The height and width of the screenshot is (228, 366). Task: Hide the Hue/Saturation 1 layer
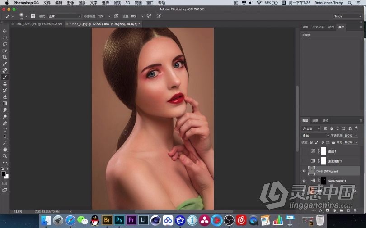tap(304, 181)
